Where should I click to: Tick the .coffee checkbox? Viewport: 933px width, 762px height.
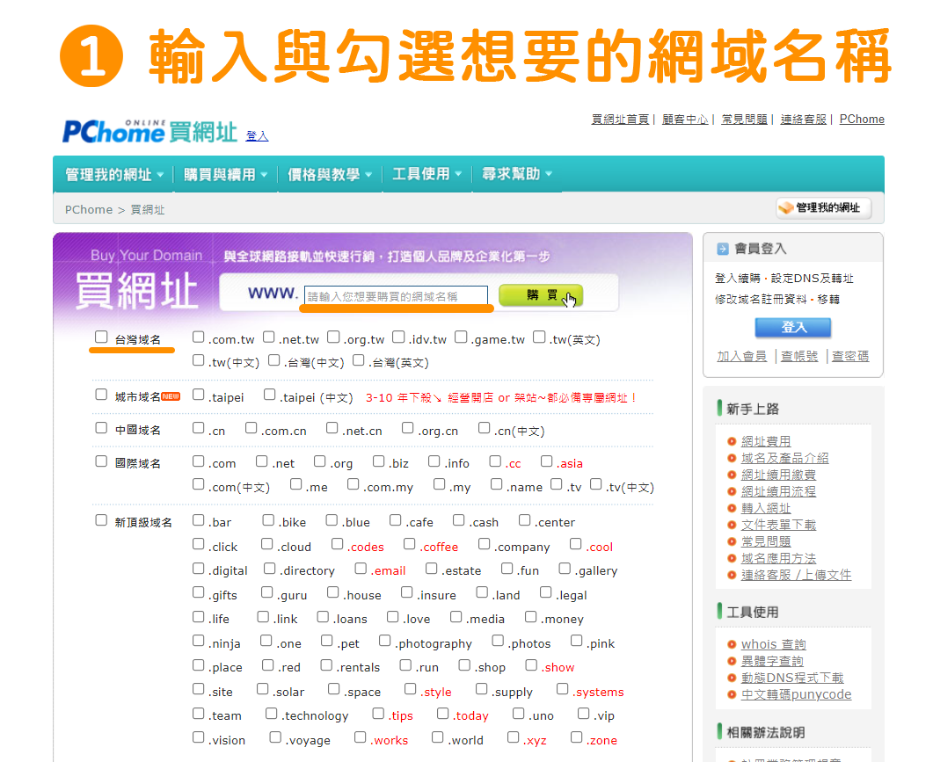tap(410, 544)
